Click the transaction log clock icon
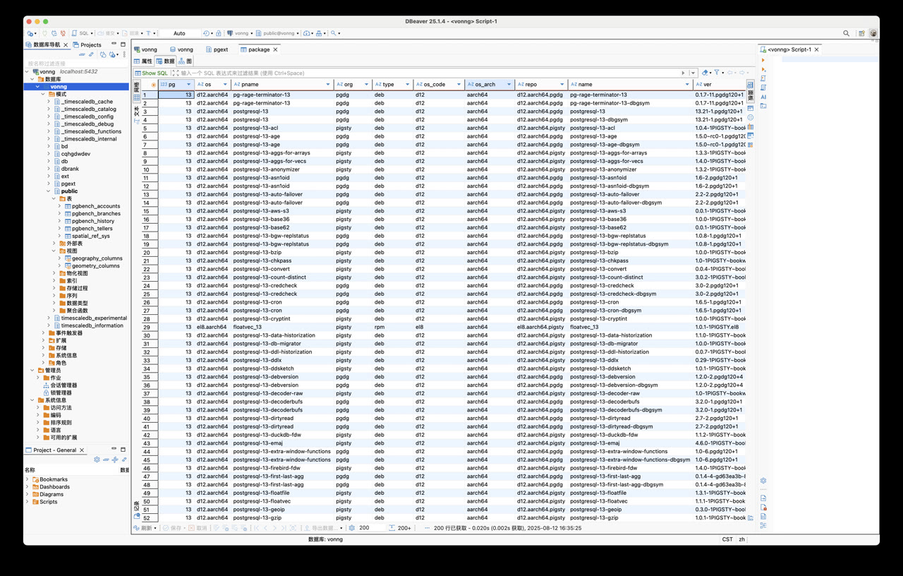 point(207,33)
